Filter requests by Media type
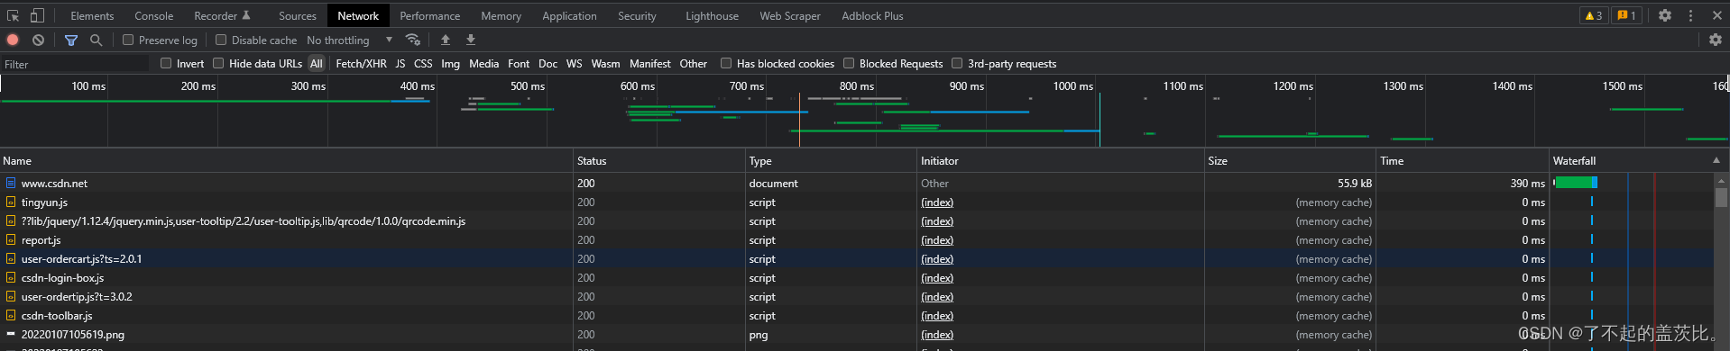This screenshot has width=1730, height=351. tap(483, 63)
